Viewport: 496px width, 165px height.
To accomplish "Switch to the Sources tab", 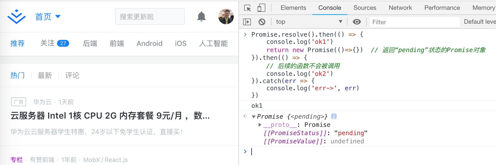I will [x=365, y=8].
